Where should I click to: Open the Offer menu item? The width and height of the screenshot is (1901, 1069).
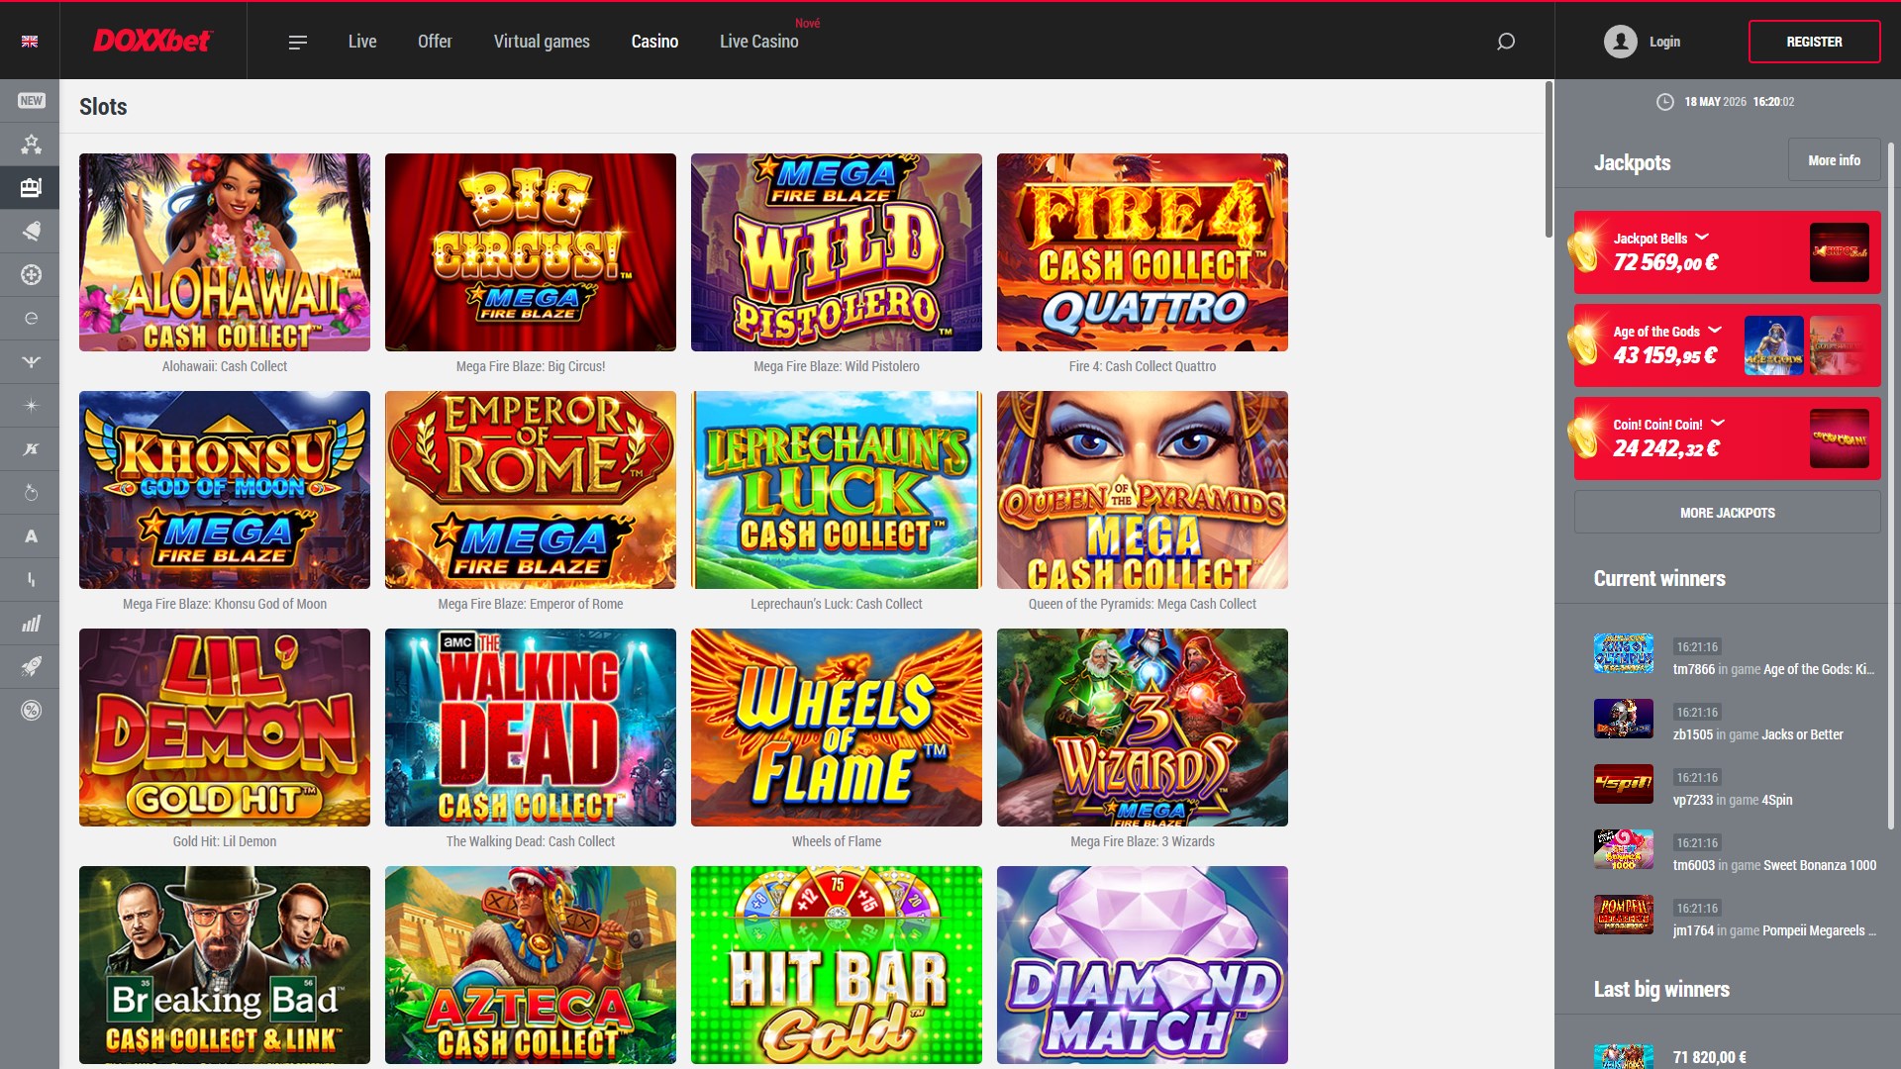(435, 42)
